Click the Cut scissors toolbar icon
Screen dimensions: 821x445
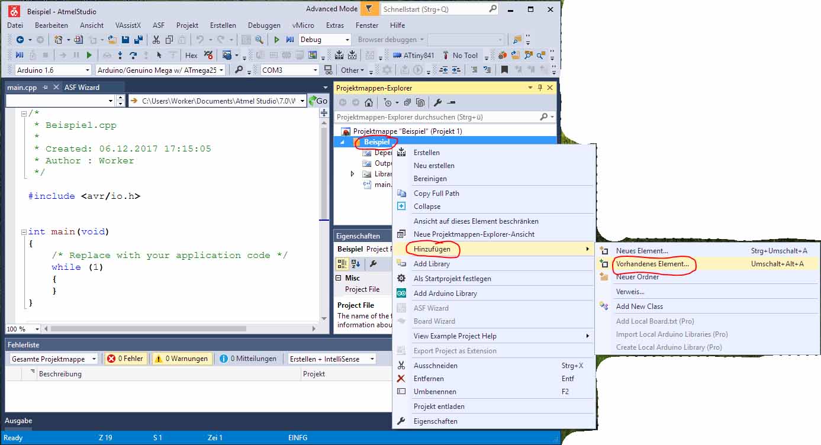coord(156,40)
